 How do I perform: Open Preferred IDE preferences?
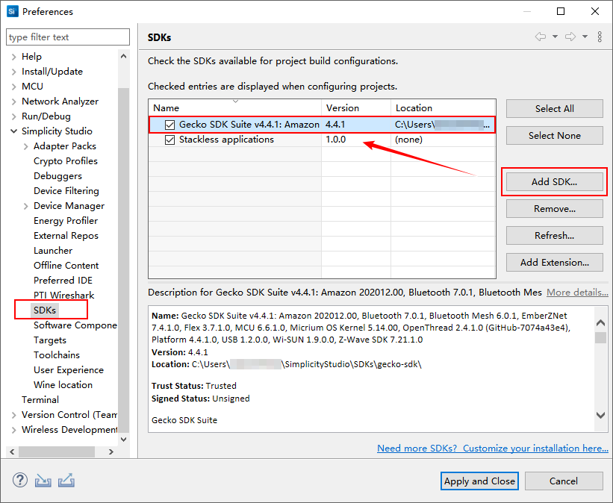[x=63, y=280]
